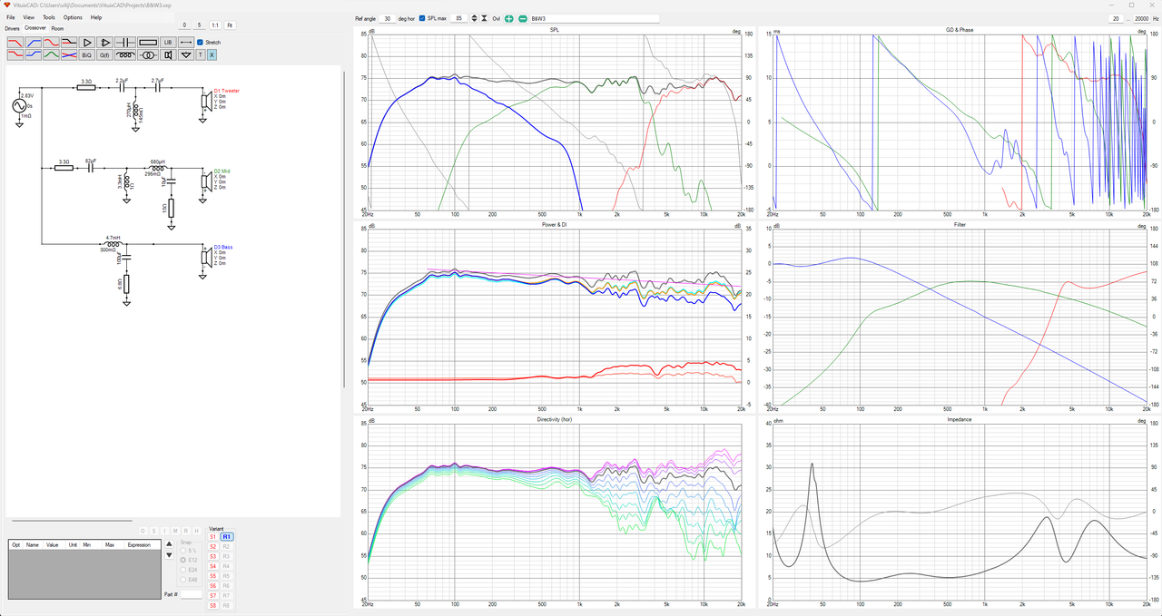Select the green band-pass filter icon

51,55
